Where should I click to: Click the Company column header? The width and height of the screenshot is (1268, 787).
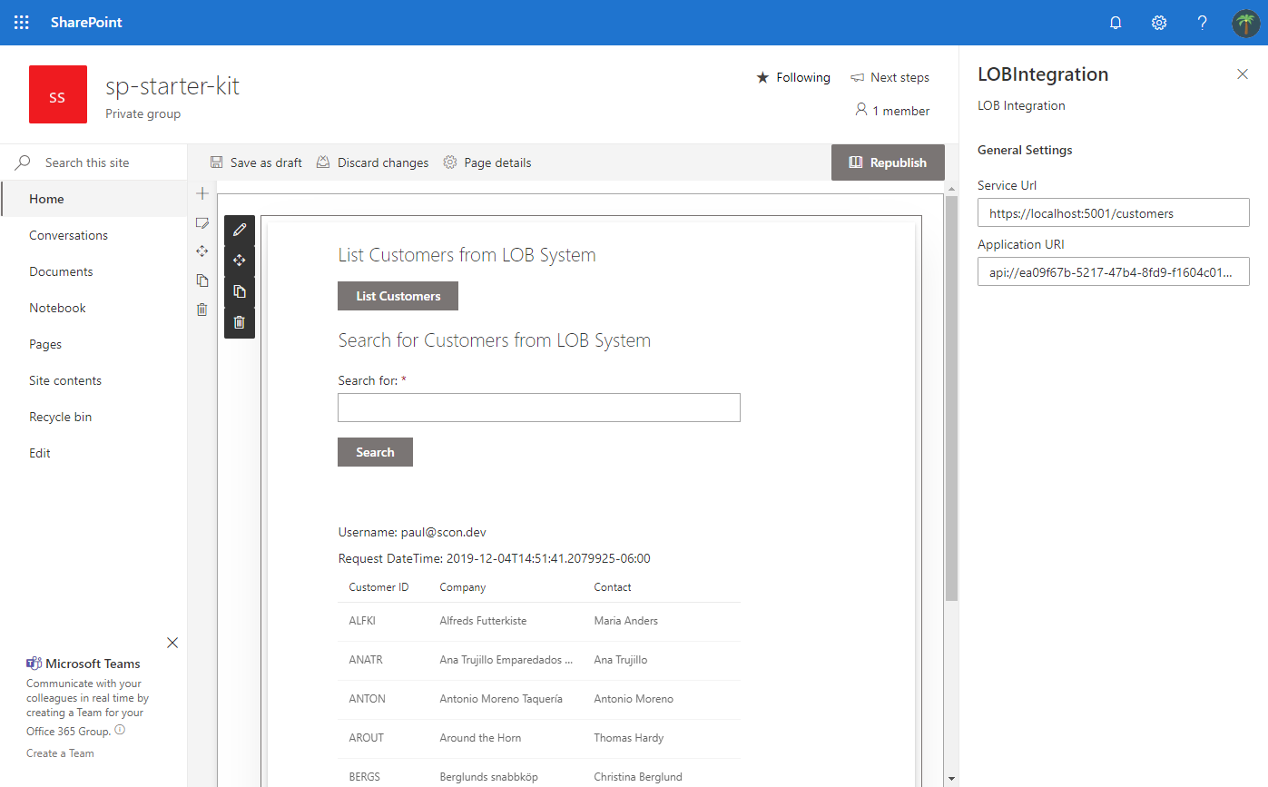coord(463,587)
